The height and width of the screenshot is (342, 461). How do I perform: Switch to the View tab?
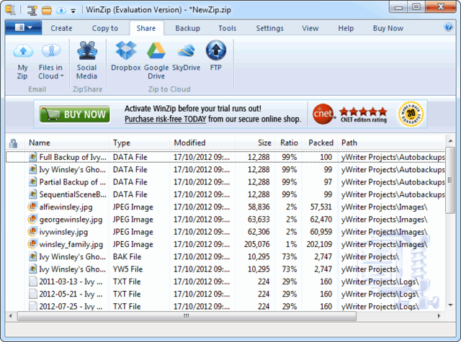tap(310, 28)
